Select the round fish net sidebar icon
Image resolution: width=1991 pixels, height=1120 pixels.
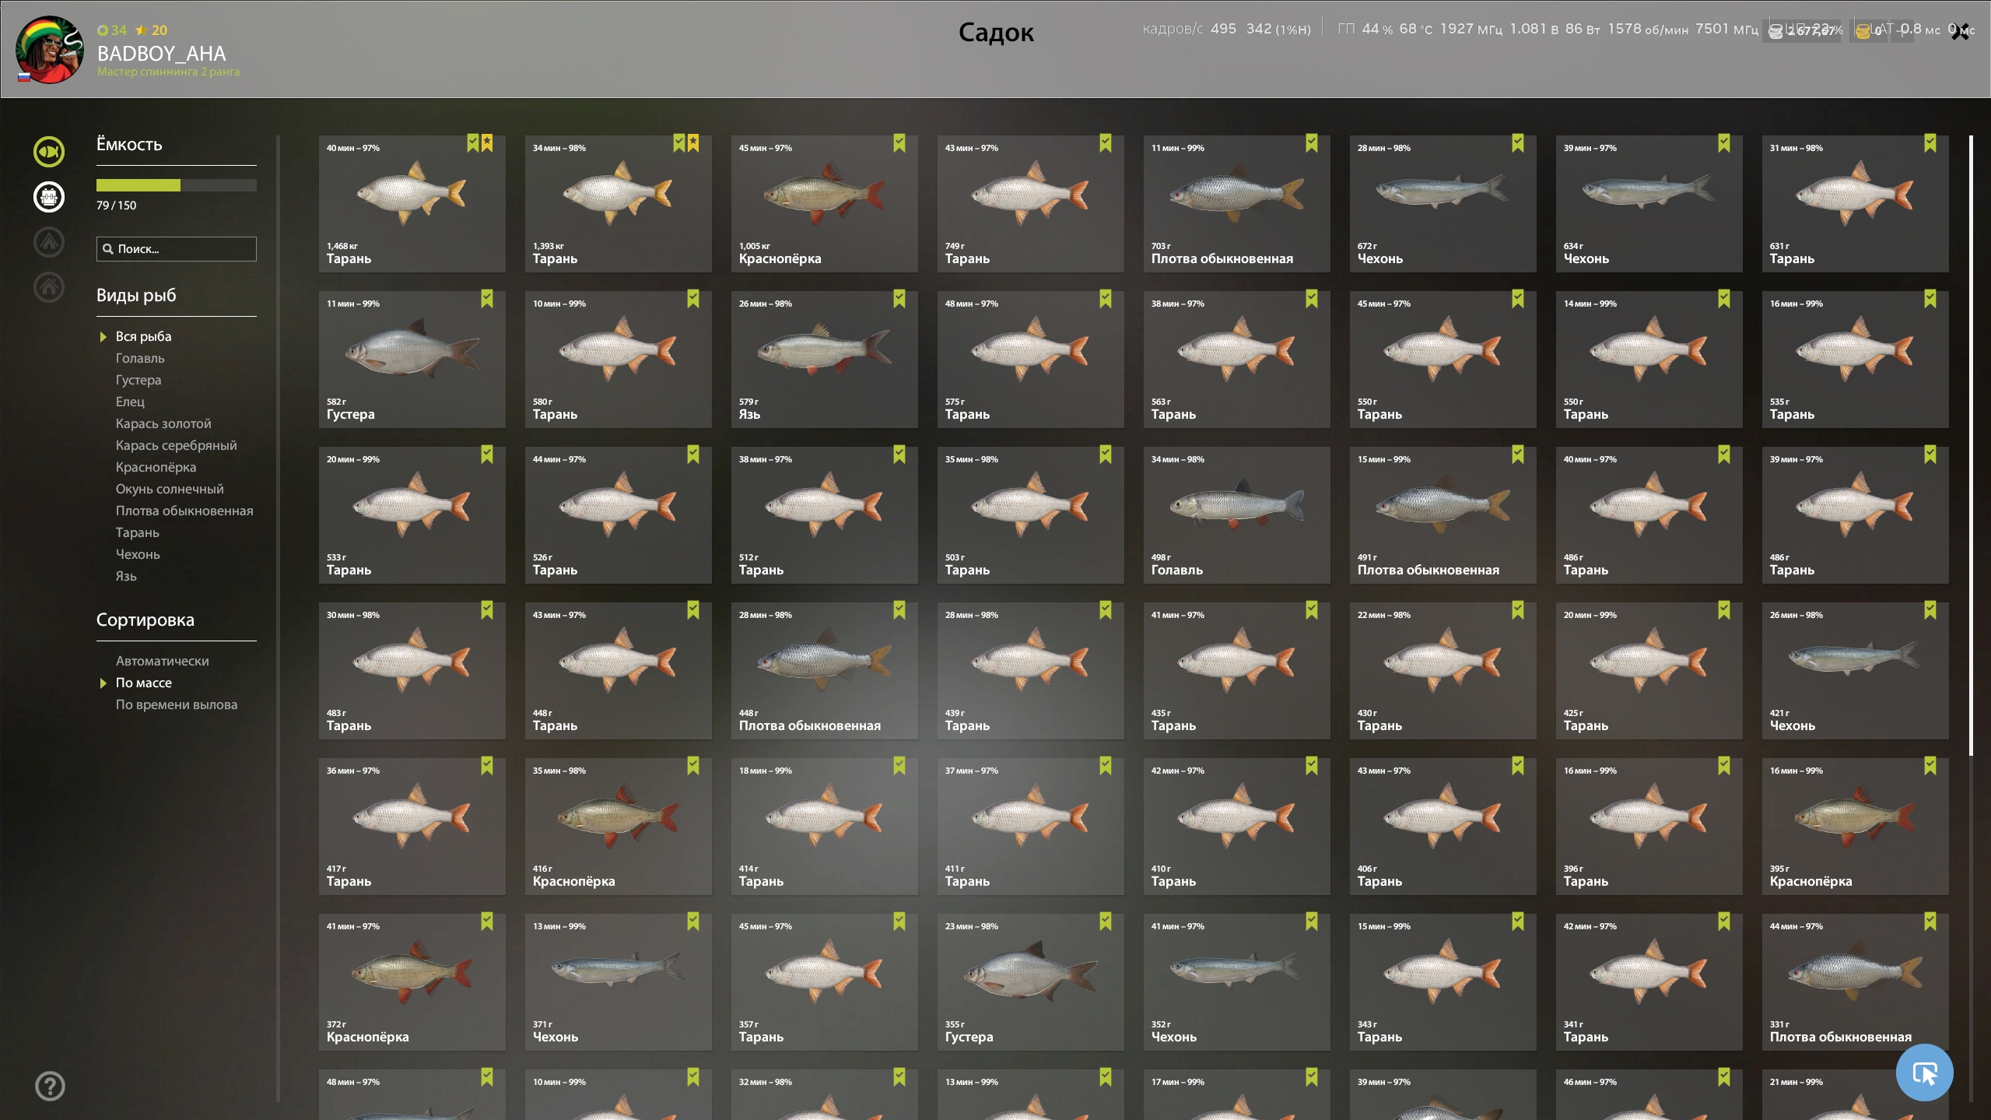click(49, 197)
